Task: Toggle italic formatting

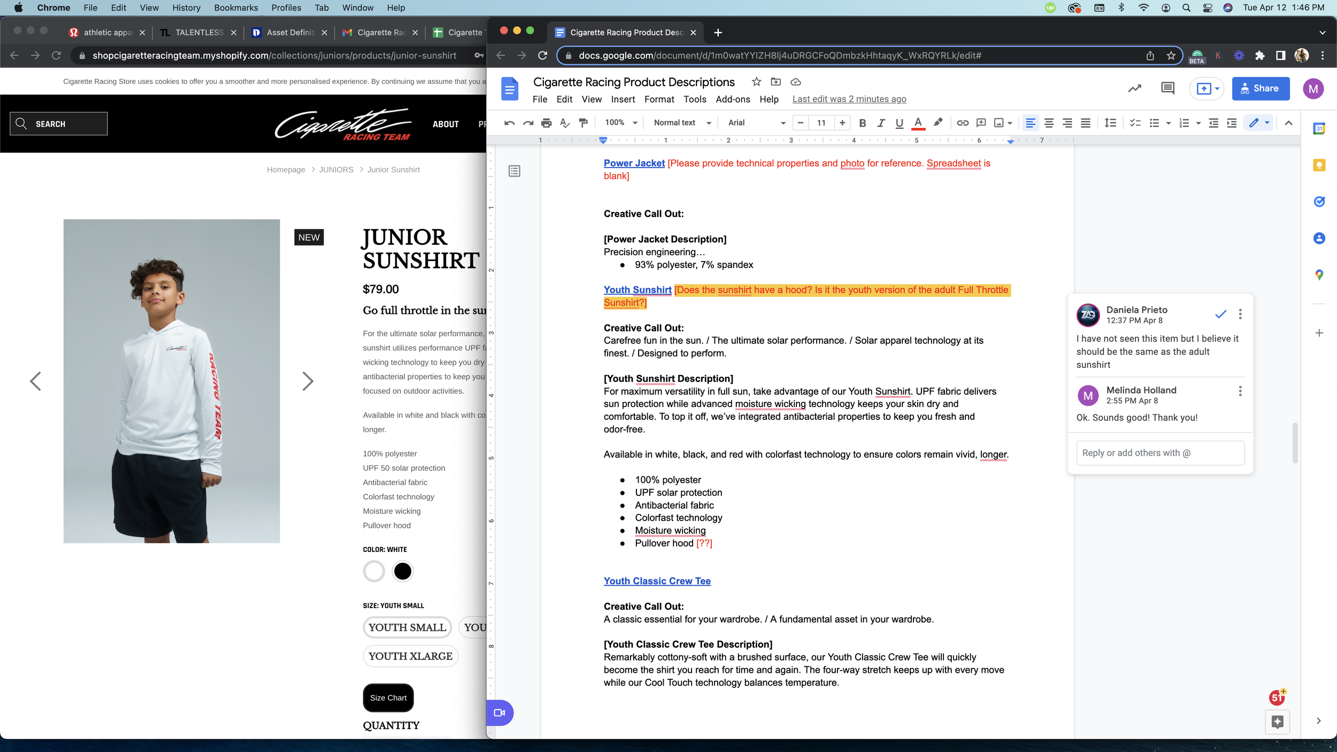Action: pyautogui.click(x=881, y=123)
